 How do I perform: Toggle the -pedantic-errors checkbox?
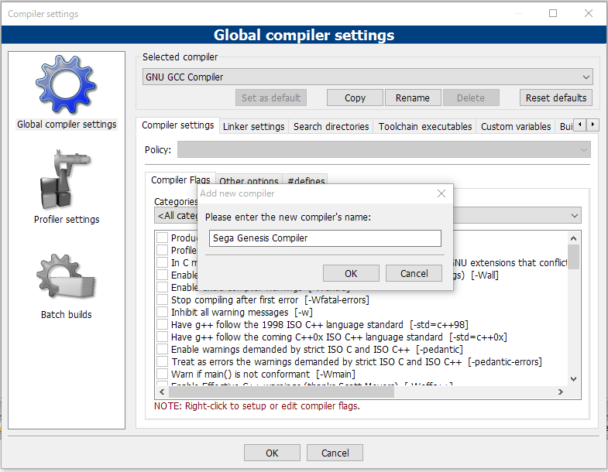[162, 362]
